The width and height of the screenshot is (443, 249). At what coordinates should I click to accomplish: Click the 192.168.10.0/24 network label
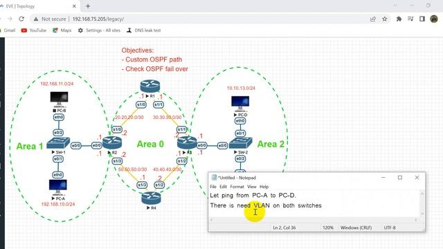click(58, 204)
